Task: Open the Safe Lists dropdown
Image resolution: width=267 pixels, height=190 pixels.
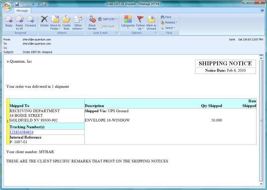Action: point(107,19)
